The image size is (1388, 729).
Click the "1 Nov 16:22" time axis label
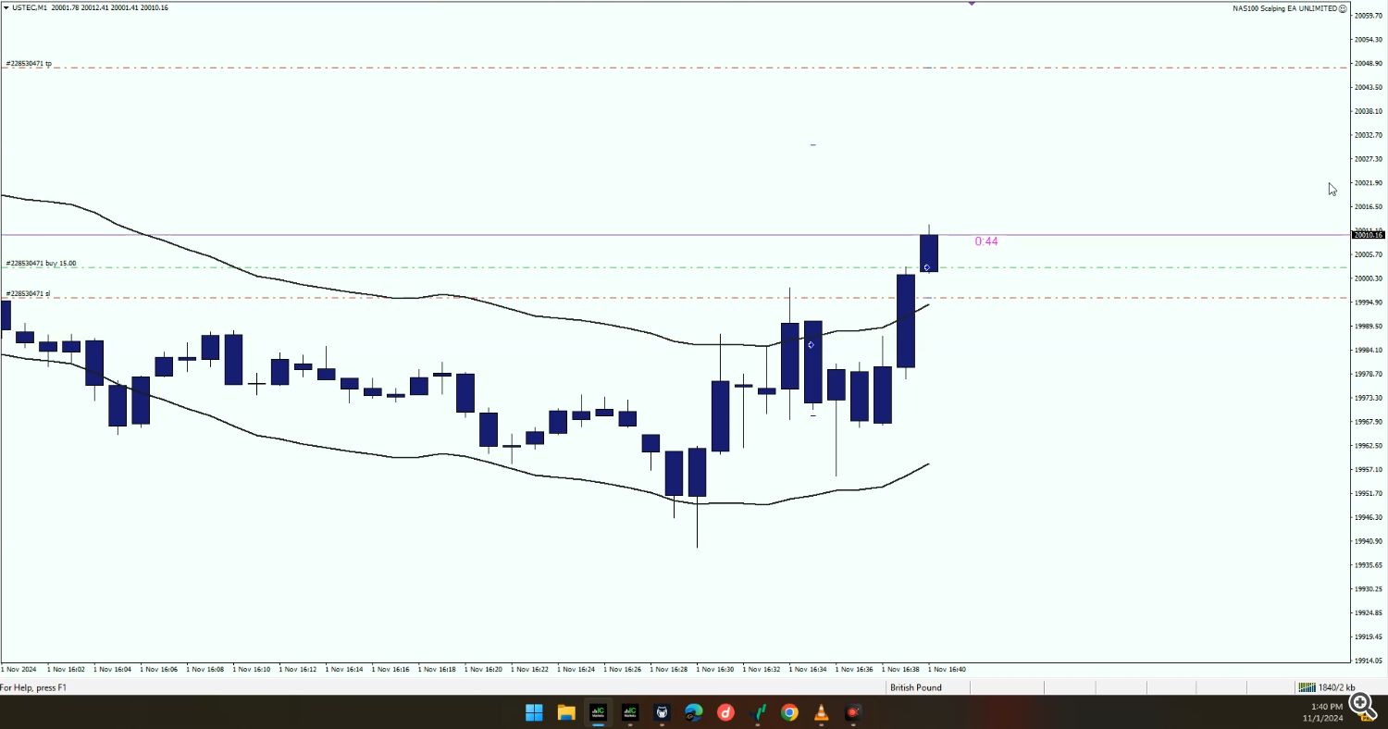529,669
